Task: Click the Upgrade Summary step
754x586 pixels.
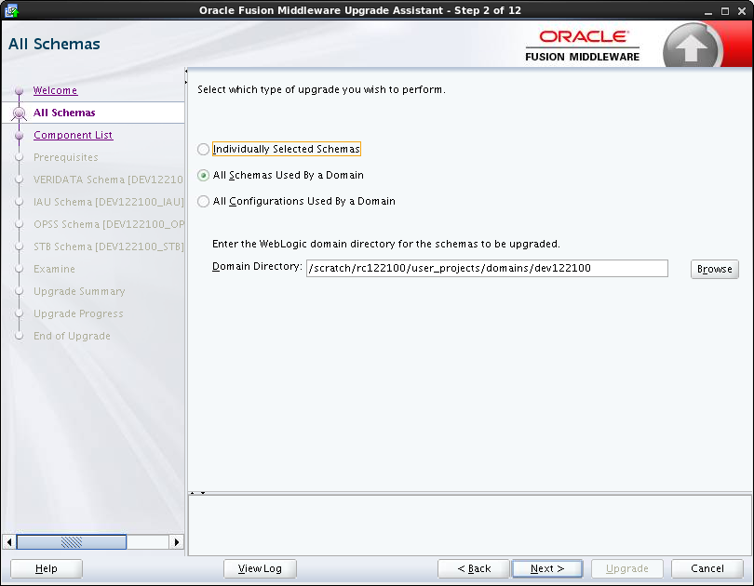Action: [79, 291]
